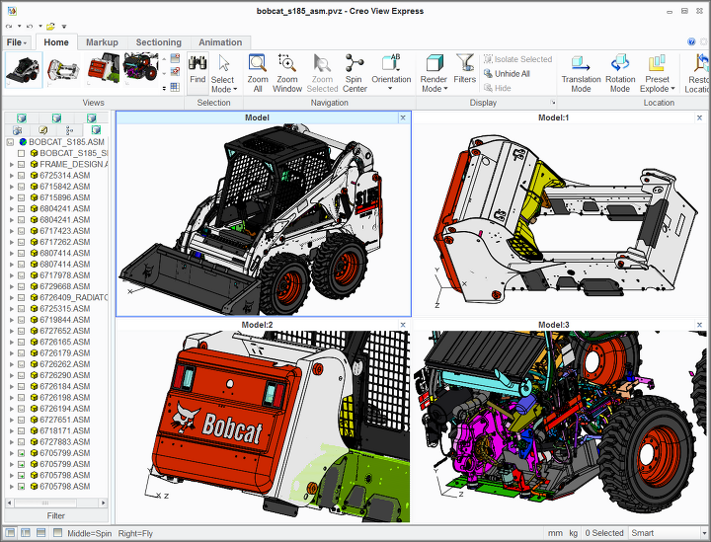Viewport: 711px width, 542px height.
Task: Select the Home ribbon tab
Action: 56,42
